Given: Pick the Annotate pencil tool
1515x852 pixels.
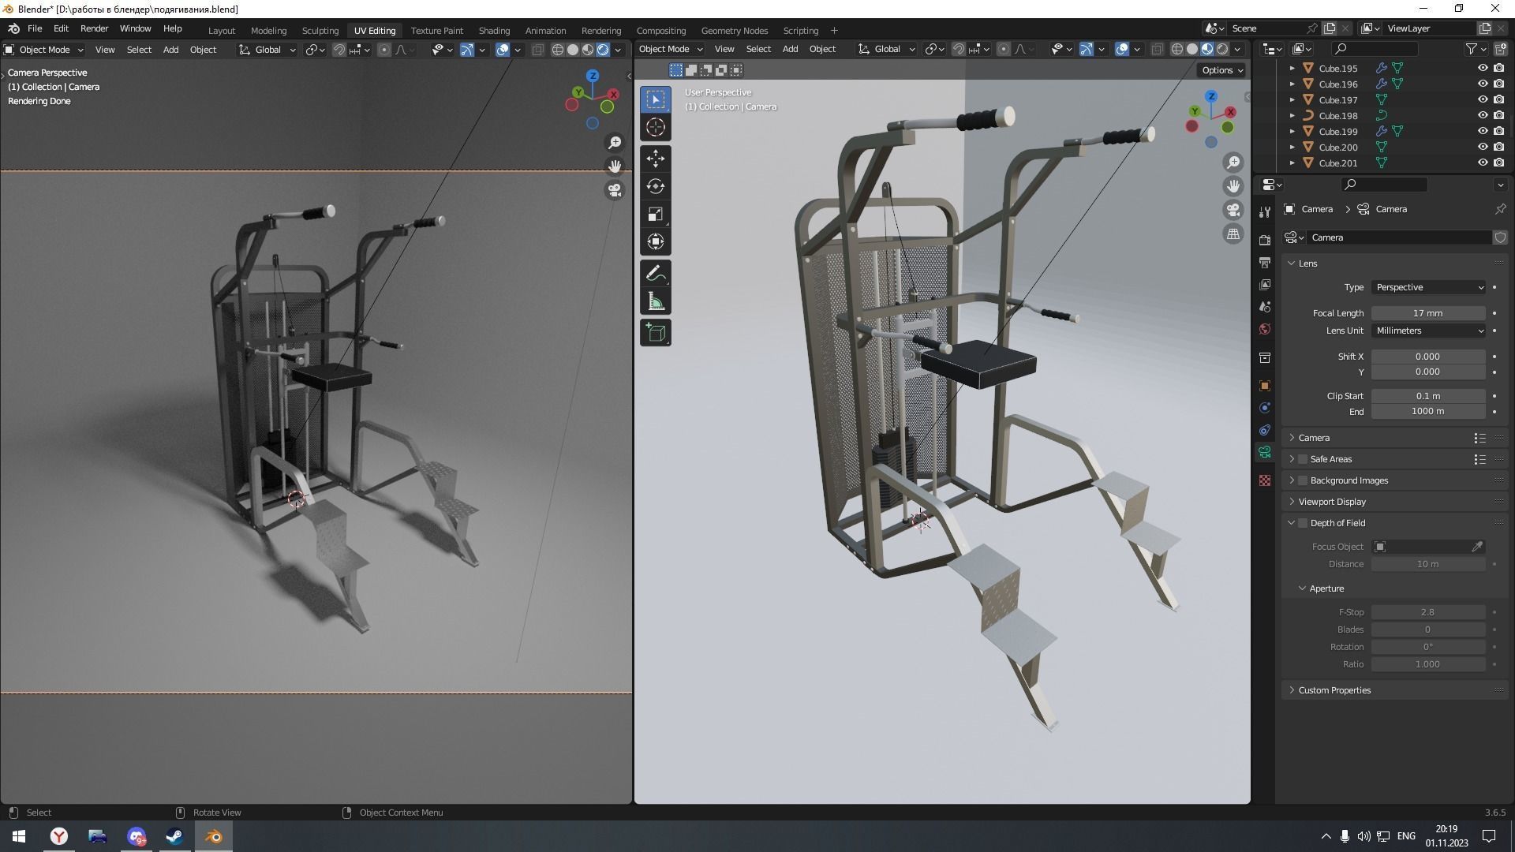Looking at the screenshot, I should [x=656, y=274].
